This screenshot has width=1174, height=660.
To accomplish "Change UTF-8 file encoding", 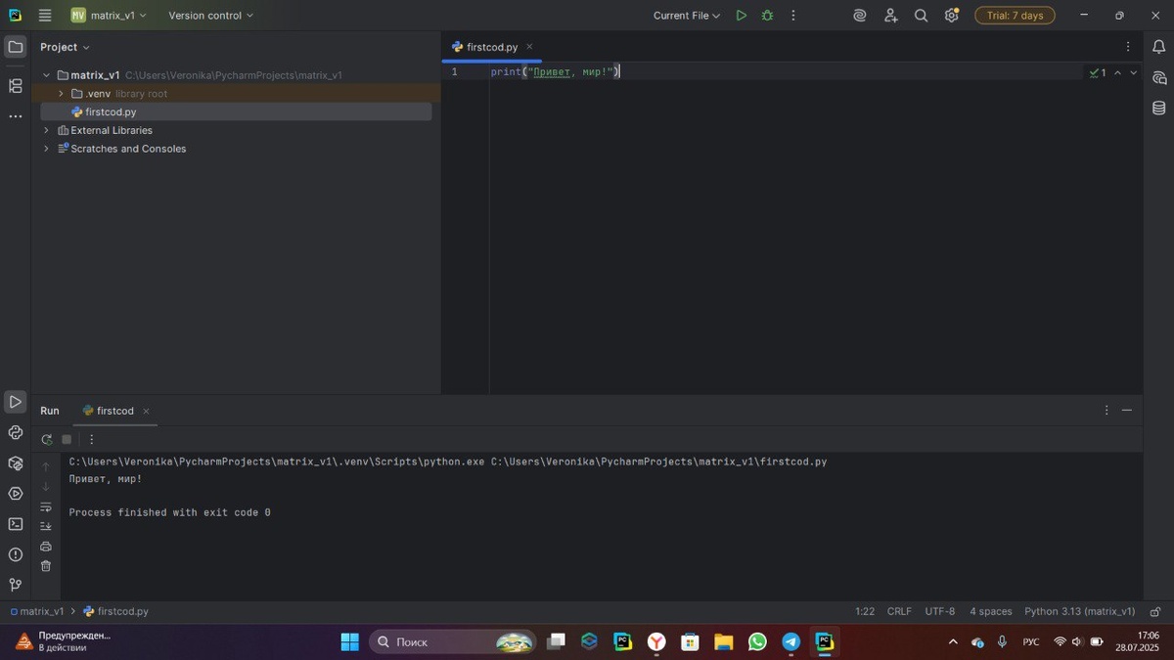I will coord(940,611).
